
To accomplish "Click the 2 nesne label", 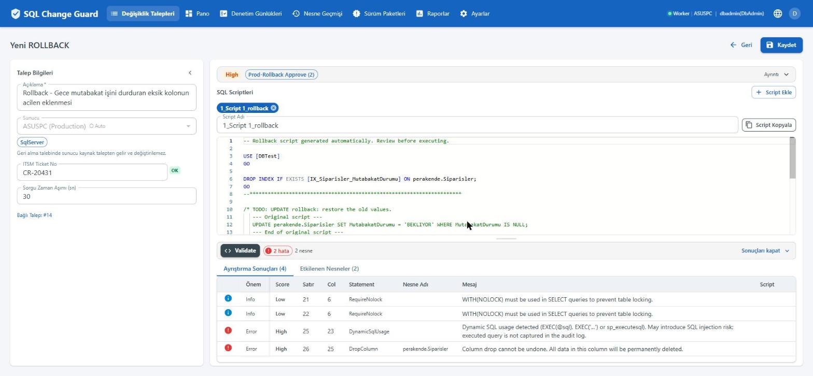I will pos(304,251).
